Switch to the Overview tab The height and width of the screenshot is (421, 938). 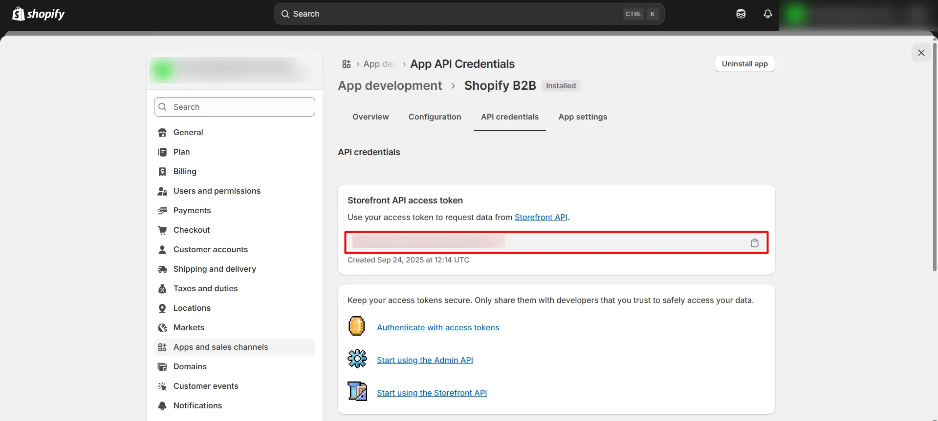click(x=371, y=117)
